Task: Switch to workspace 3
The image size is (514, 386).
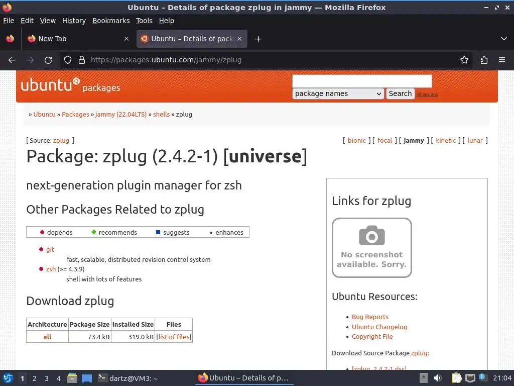Action: coord(47,378)
